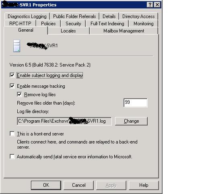The height and width of the screenshot is (194, 206).
Task: Open Help from the bottom button
Action: 144,185
